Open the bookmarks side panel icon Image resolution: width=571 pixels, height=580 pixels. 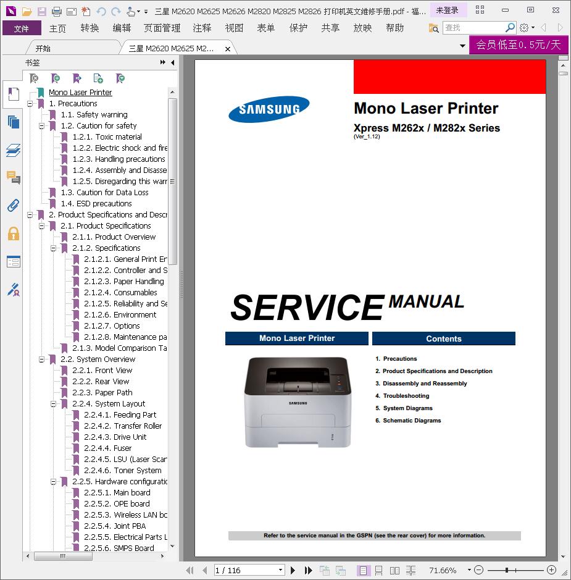point(14,94)
